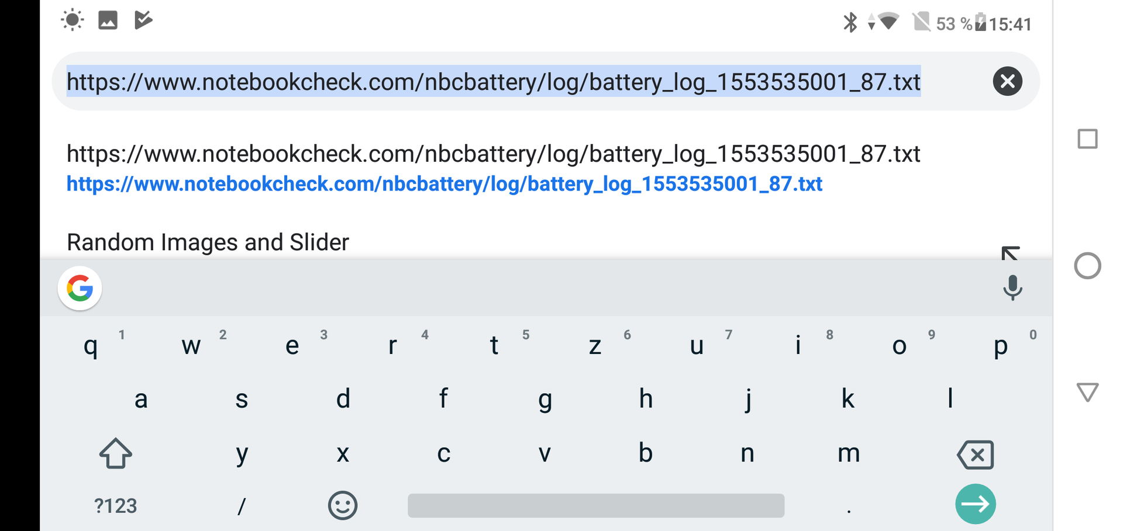Tap the green go arrow key

[x=975, y=504]
